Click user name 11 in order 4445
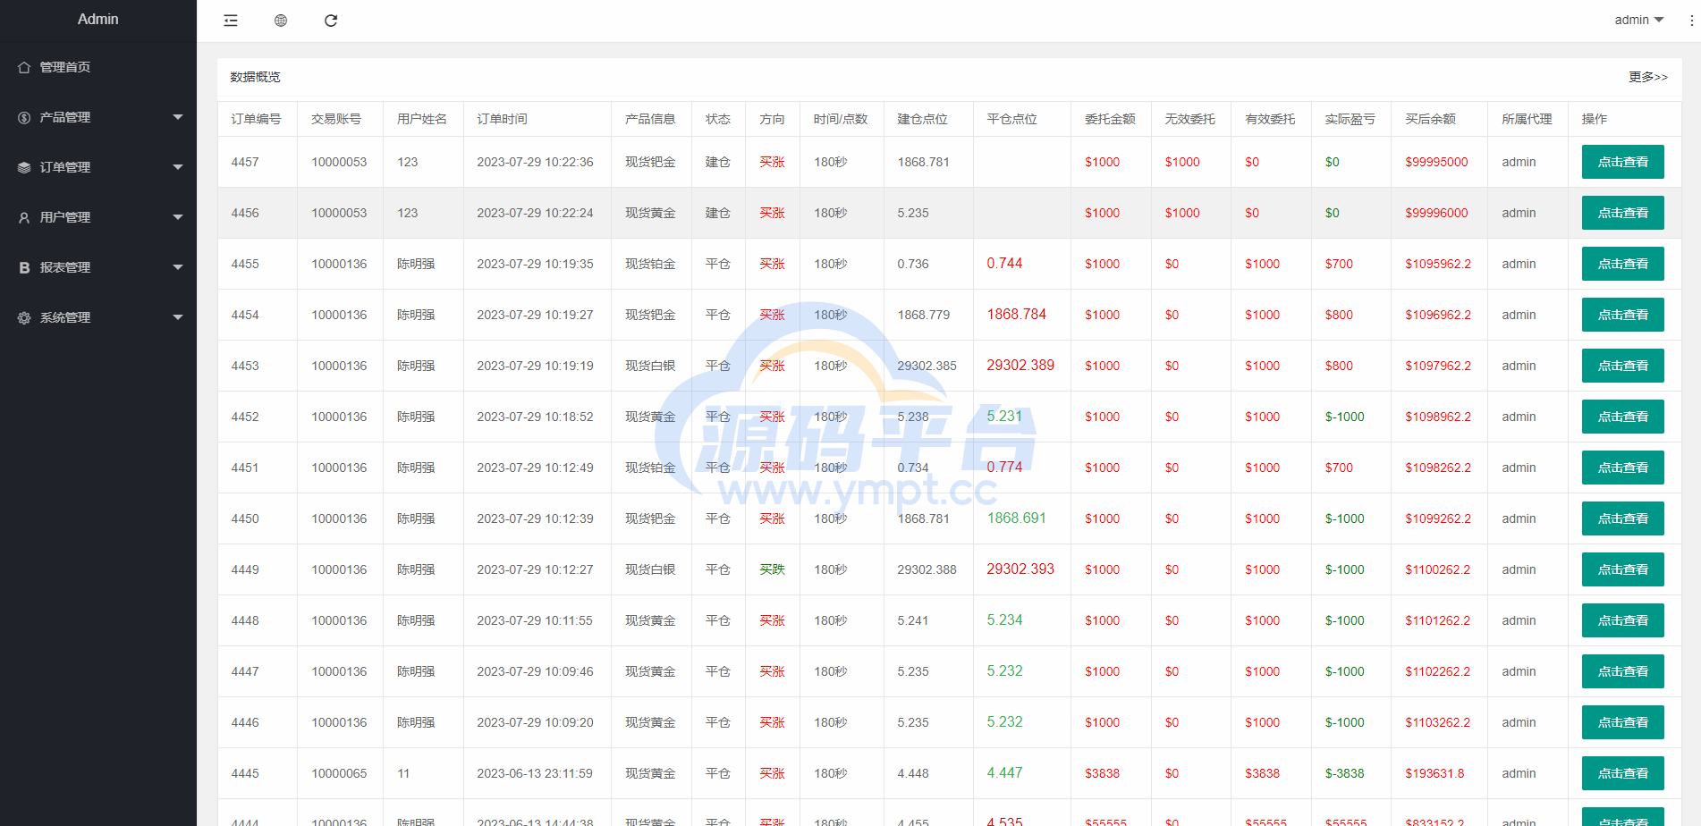1701x826 pixels. 403,773
